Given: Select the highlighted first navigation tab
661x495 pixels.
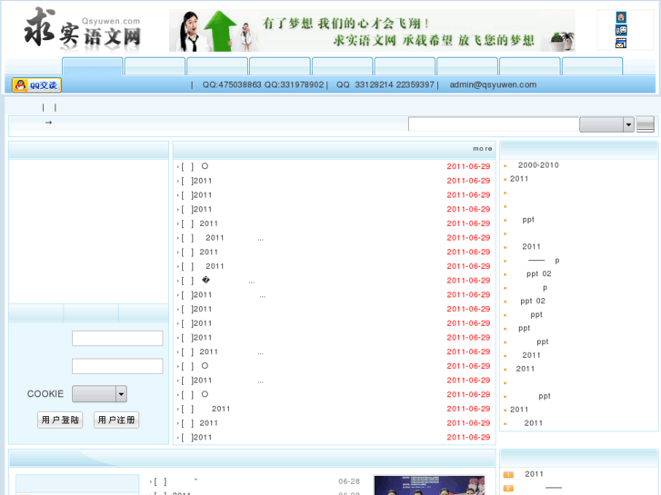Looking at the screenshot, I should (x=93, y=66).
